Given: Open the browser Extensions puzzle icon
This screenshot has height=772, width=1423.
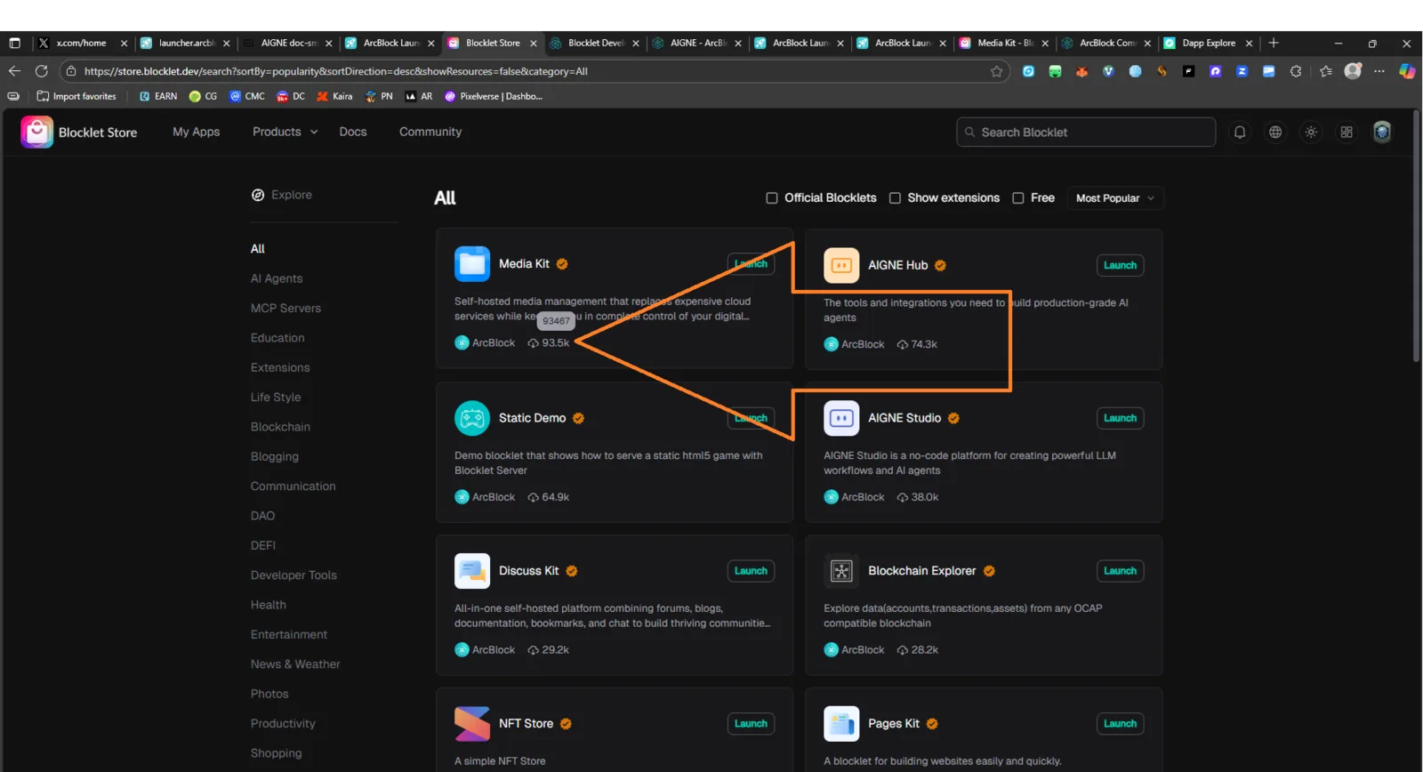Looking at the screenshot, I should [1296, 71].
